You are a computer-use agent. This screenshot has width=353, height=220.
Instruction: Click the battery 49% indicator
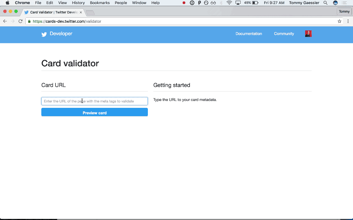click(251, 3)
